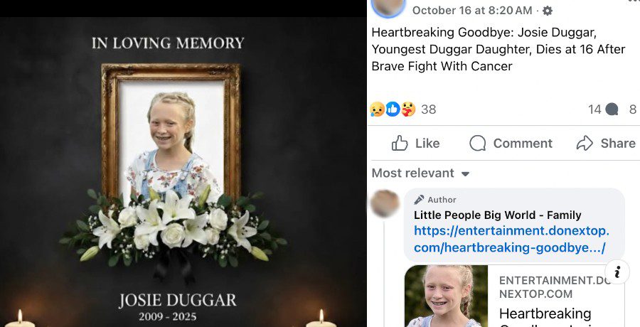The height and width of the screenshot is (327, 640).
Task: Open the comment count bubble icon
Action: tap(612, 109)
